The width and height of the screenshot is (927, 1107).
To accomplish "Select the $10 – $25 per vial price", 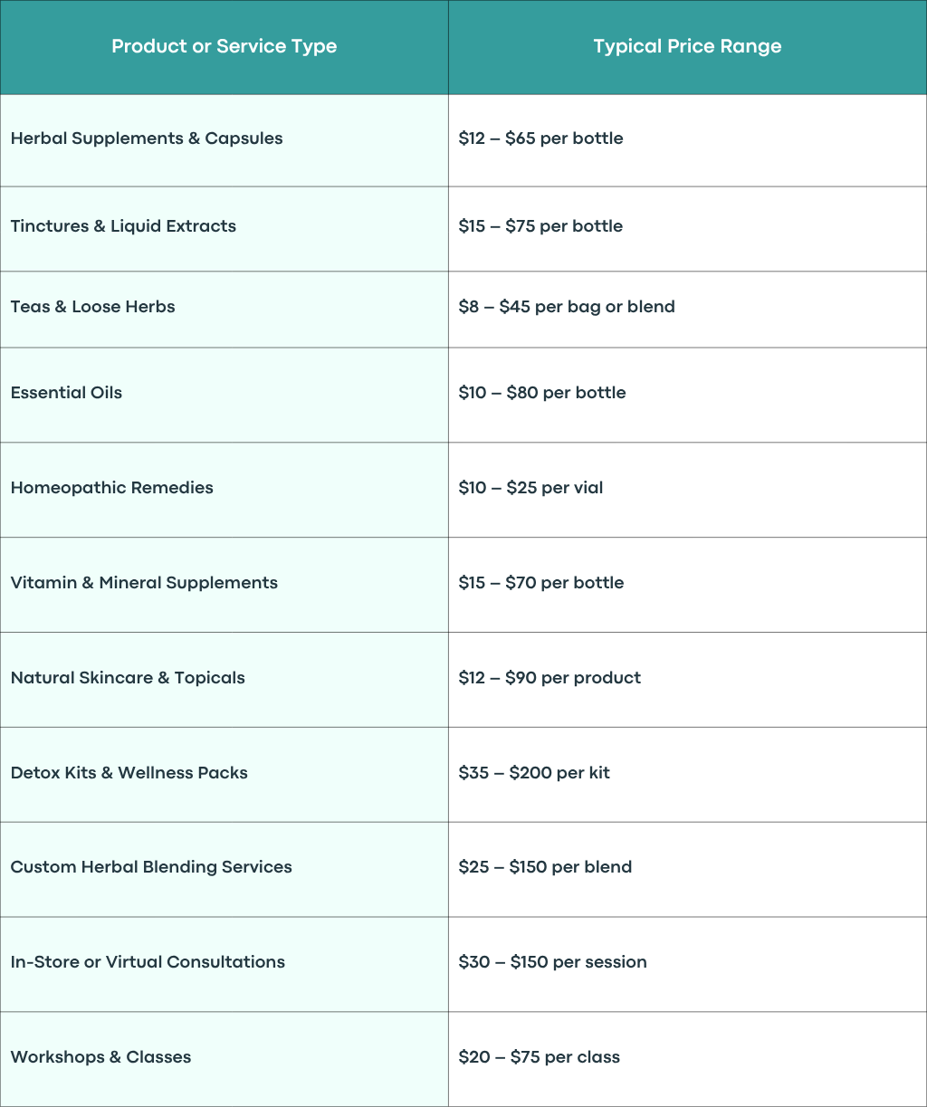I will coord(530,488).
